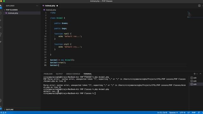Open Source Control view in activity bar
This screenshot has width=203, height=114.
[x=1, y=20]
